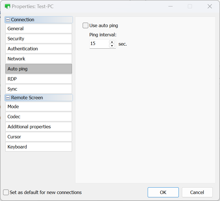Switch to Authentication settings
Screen dimensions: 220x201
(x=39, y=49)
